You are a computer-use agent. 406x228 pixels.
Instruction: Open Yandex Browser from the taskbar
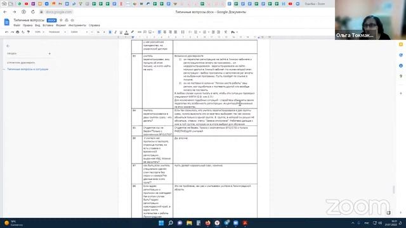pyautogui.click(x=217, y=223)
